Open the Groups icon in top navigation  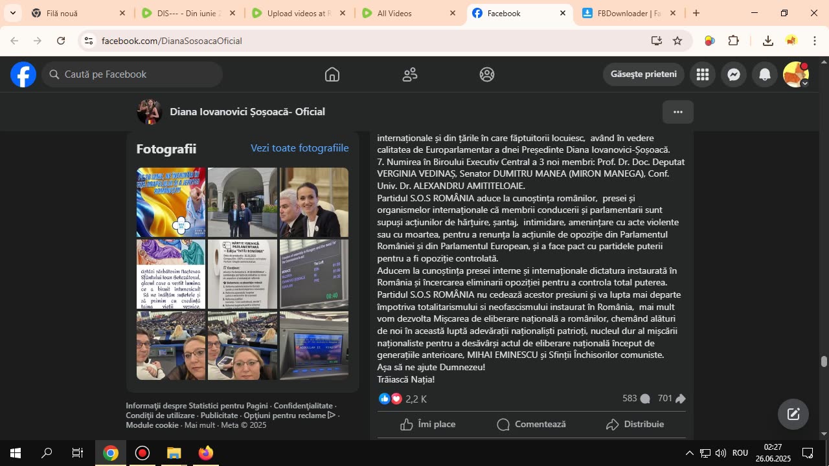pos(487,74)
